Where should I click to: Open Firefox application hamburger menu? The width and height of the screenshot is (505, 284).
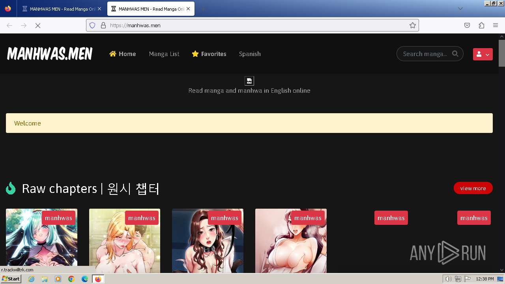tap(496, 25)
